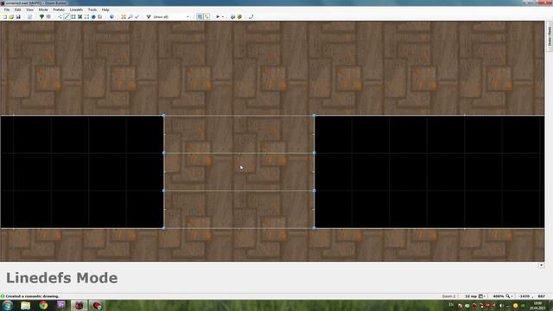Click the bottom-left vertex of the center sector

164,228
